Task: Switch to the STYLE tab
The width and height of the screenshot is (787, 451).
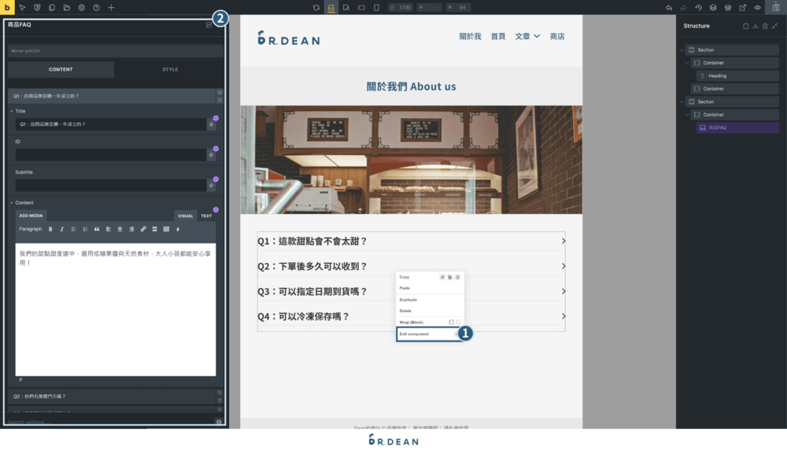Action: [170, 69]
